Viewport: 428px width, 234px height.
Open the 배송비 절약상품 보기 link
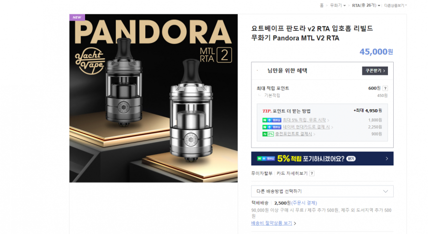click(x=271, y=223)
